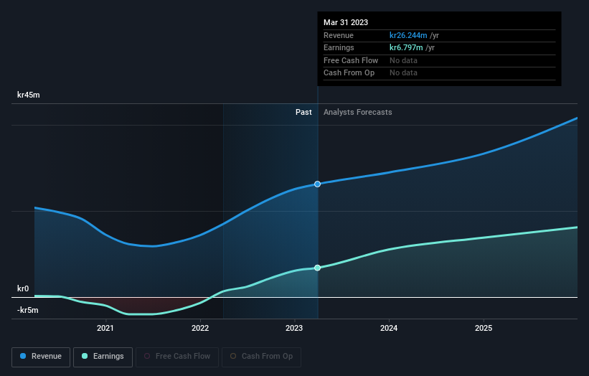Image resolution: width=589 pixels, height=376 pixels.
Task: Click the 2025 x-axis label
Action: click(x=484, y=328)
